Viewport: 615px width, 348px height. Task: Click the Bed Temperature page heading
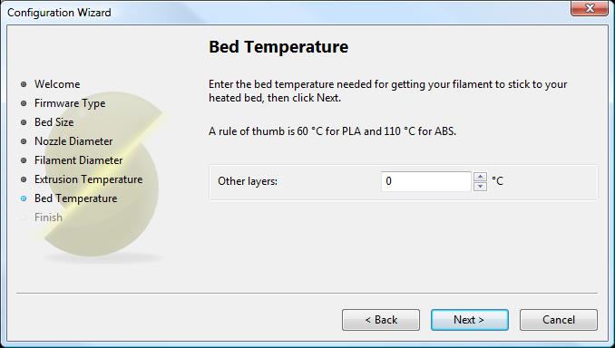click(278, 47)
